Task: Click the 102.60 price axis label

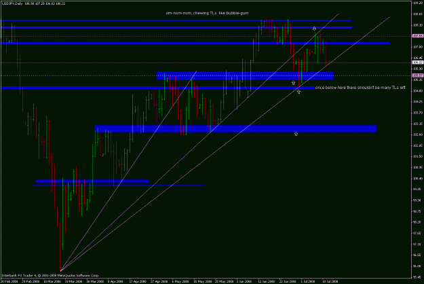Action: tap(418, 135)
